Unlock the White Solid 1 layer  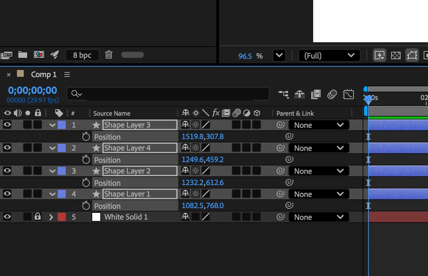(38, 217)
